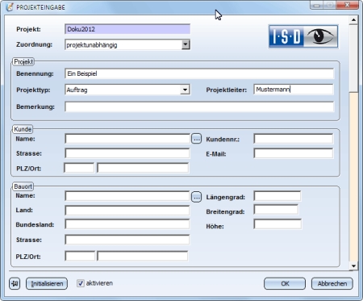Confirm with the OK button
Screen dimensions: 363x301
tap(285, 283)
